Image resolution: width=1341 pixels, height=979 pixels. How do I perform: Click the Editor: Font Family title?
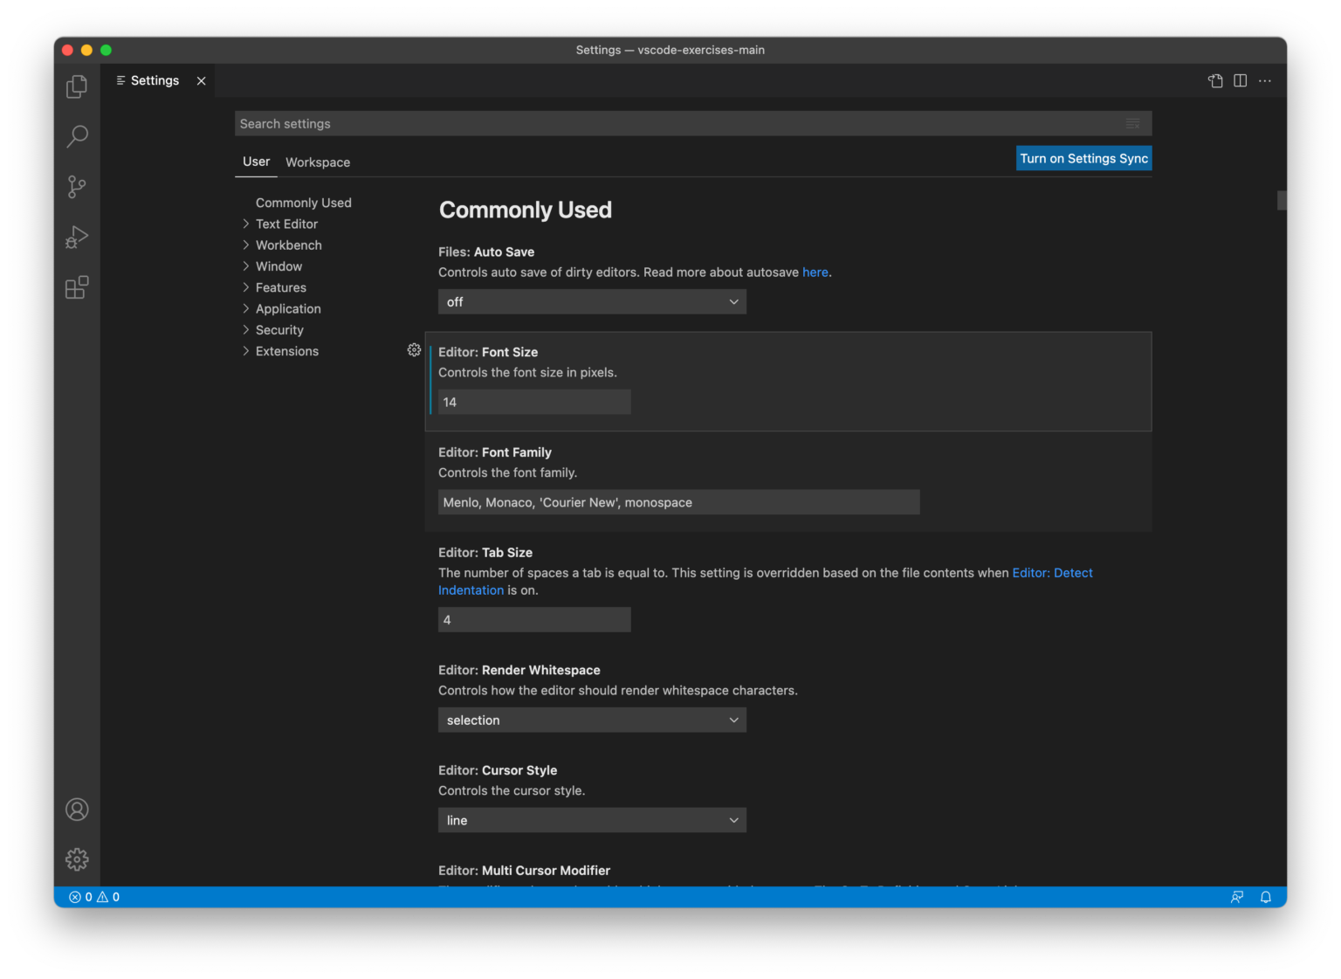[x=495, y=452]
